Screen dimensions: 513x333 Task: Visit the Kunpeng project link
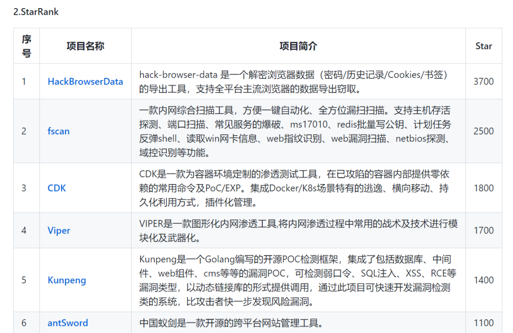tap(67, 280)
